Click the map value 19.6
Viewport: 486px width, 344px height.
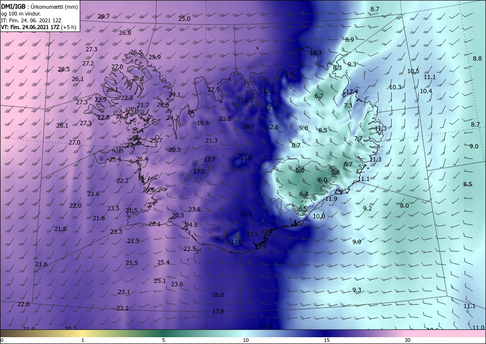203,123
